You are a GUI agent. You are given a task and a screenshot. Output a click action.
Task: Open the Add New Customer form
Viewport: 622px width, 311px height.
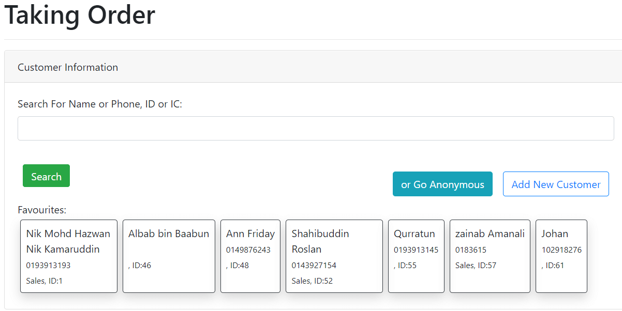tap(556, 184)
